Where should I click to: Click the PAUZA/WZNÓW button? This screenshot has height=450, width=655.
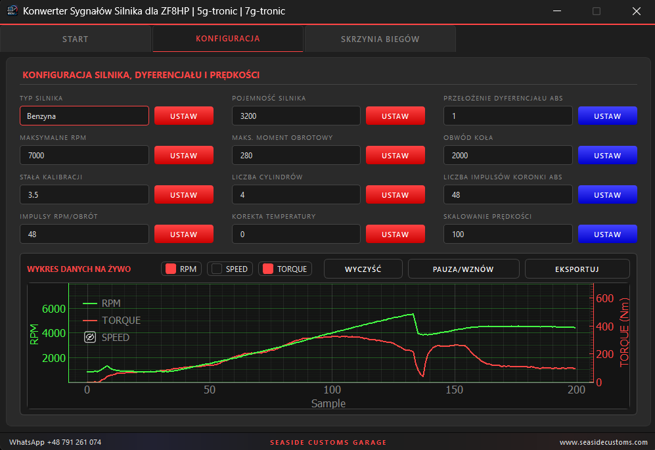[x=463, y=269]
